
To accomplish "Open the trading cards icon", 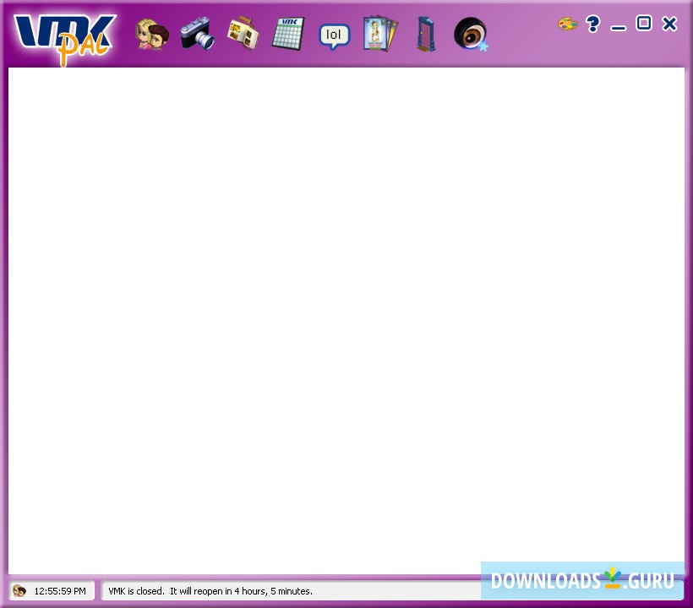I will 380,34.
